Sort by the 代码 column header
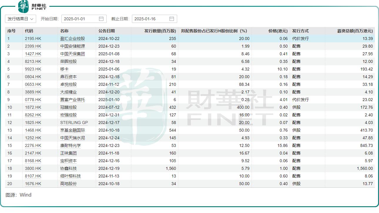The image size is (379, 213). click(x=29, y=31)
